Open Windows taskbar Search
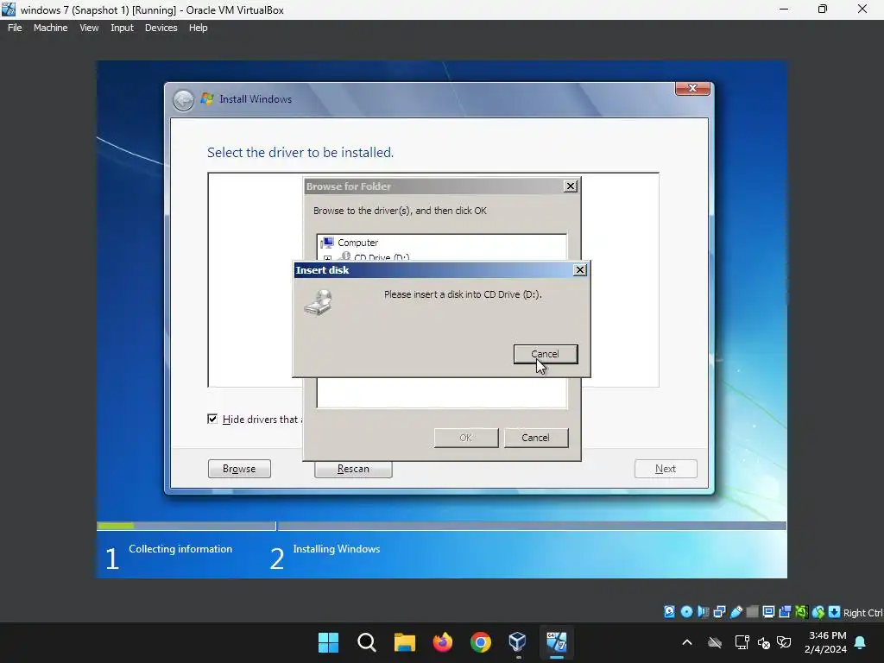Image resolution: width=884 pixels, height=663 pixels. [x=366, y=642]
